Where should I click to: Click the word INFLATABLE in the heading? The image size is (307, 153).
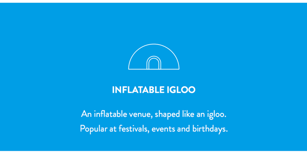pyautogui.click(x=138, y=90)
